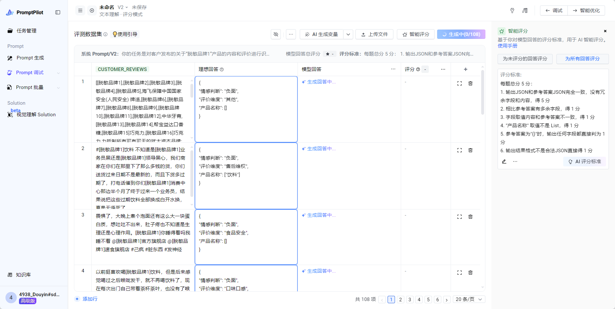Click the 调试 back button
615x309 pixels.
pos(554,11)
